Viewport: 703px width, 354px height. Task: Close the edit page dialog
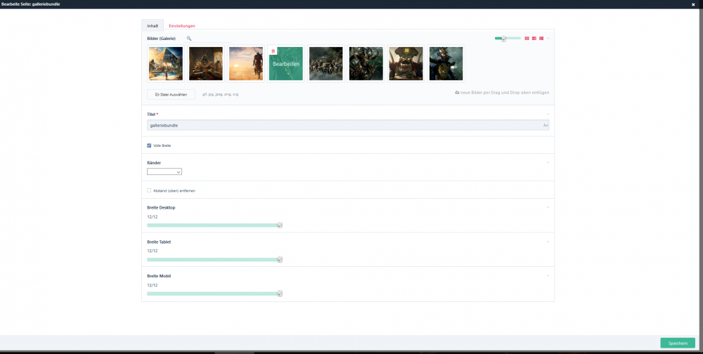pyautogui.click(x=693, y=4)
